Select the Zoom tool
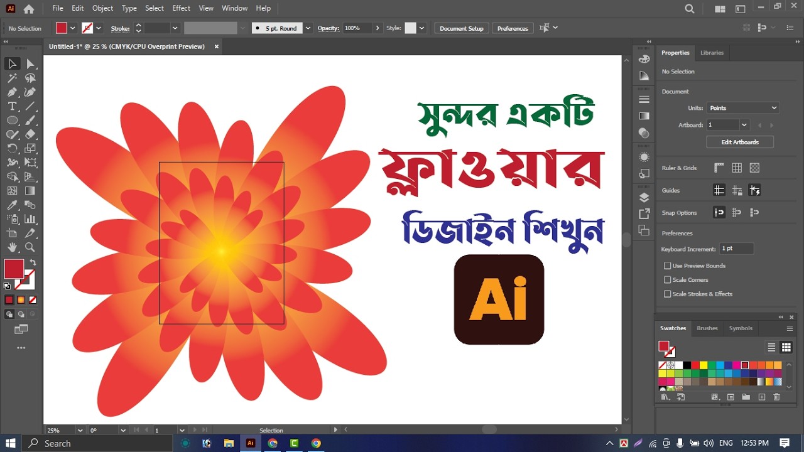The height and width of the screenshot is (452, 804). 30,247
